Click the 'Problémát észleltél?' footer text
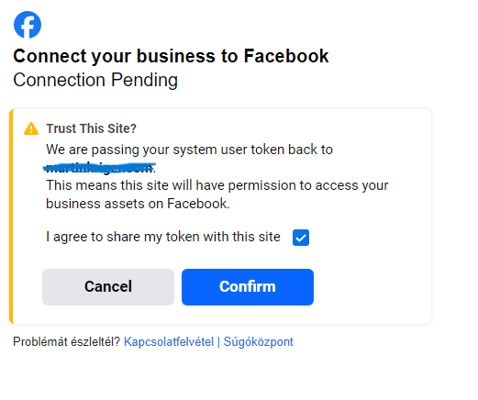The width and height of the screenshot is (478, 400). click(67, 341)
